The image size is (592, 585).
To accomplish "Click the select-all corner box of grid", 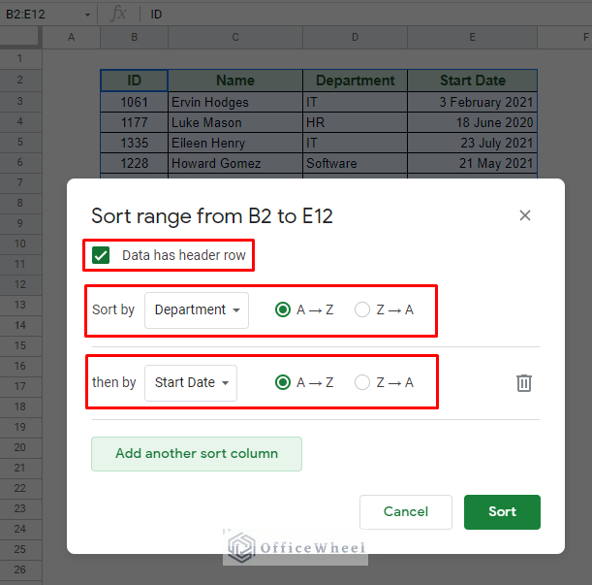I will click(x=20, y=37).
